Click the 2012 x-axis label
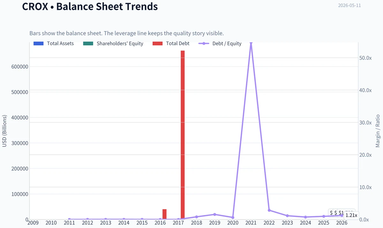 click(87, 223)
